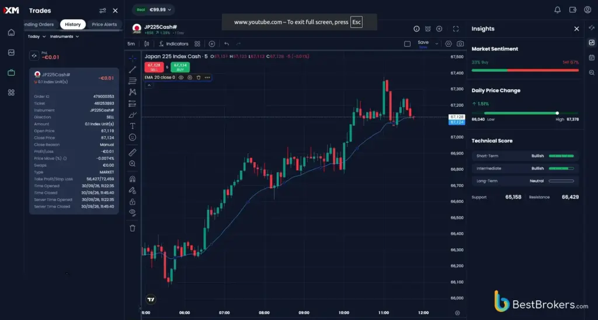Open Trades panel filter settings icon
598x320 pixels.
point(103,10)
